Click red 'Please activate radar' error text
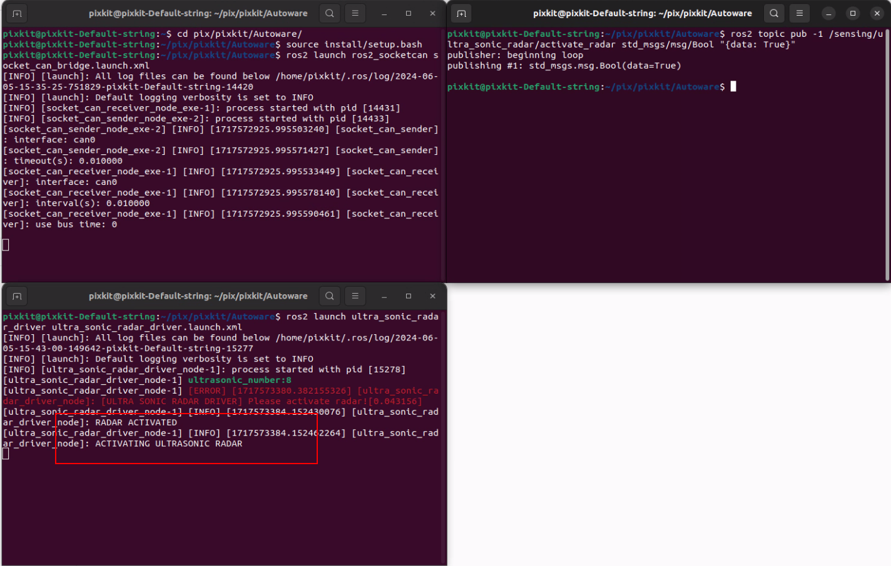The height and width of the screenshot is (566, 891). tap(307, 401)
